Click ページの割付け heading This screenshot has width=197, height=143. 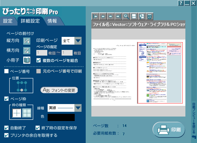coord(20,33)
